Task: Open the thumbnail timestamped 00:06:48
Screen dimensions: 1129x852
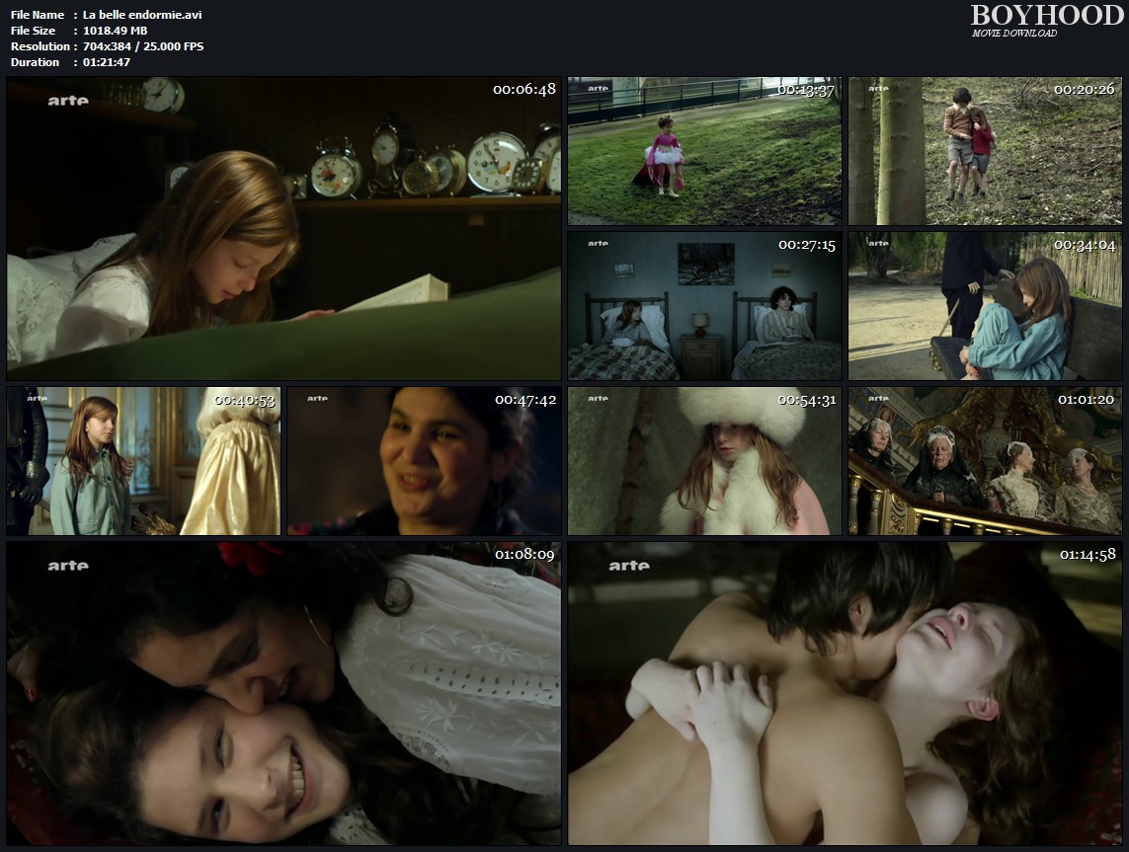Action: pos(283,228)
